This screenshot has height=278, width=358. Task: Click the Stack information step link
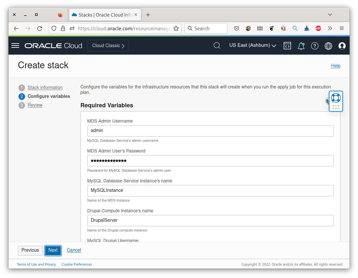45,87
